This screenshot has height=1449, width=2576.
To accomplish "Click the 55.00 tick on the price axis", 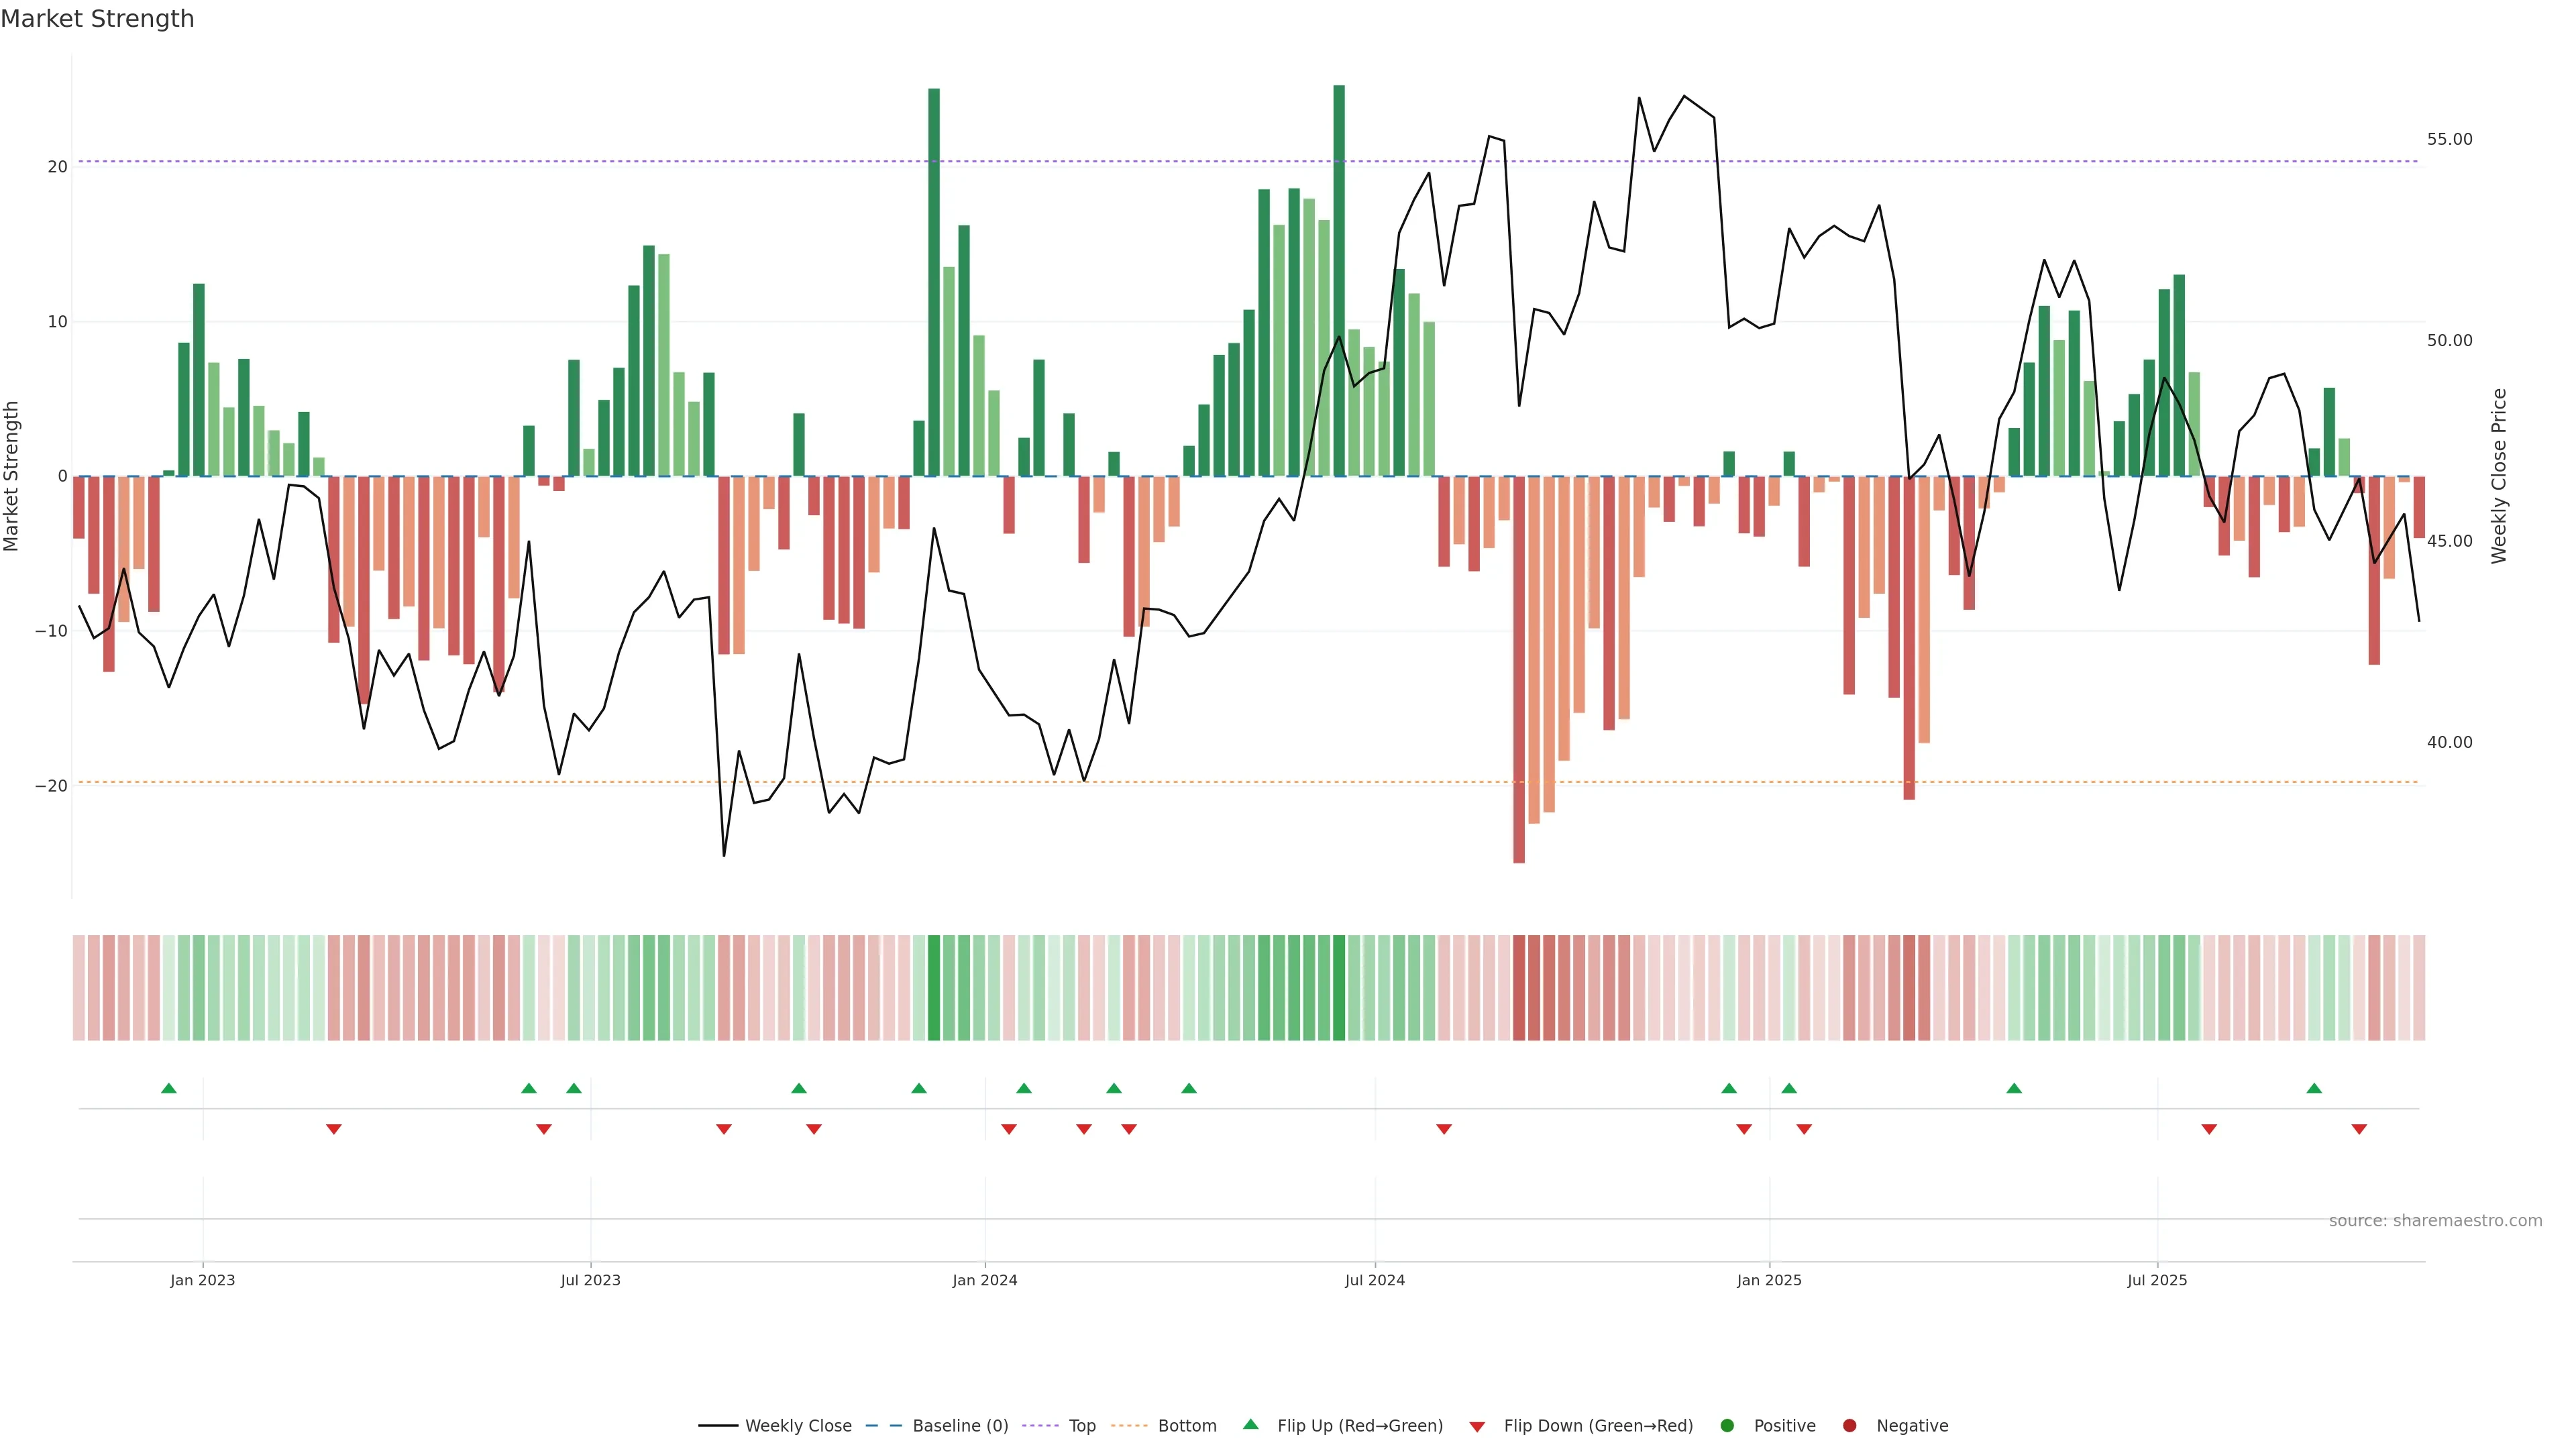I will pos(2449,139).
